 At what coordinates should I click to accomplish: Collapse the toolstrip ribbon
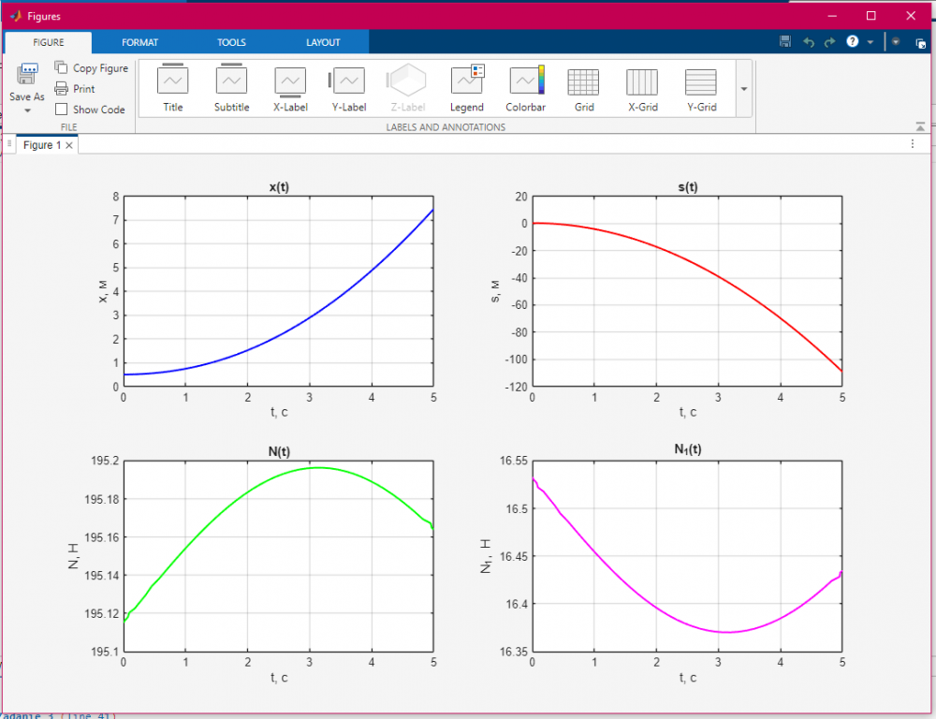(920, 126)
